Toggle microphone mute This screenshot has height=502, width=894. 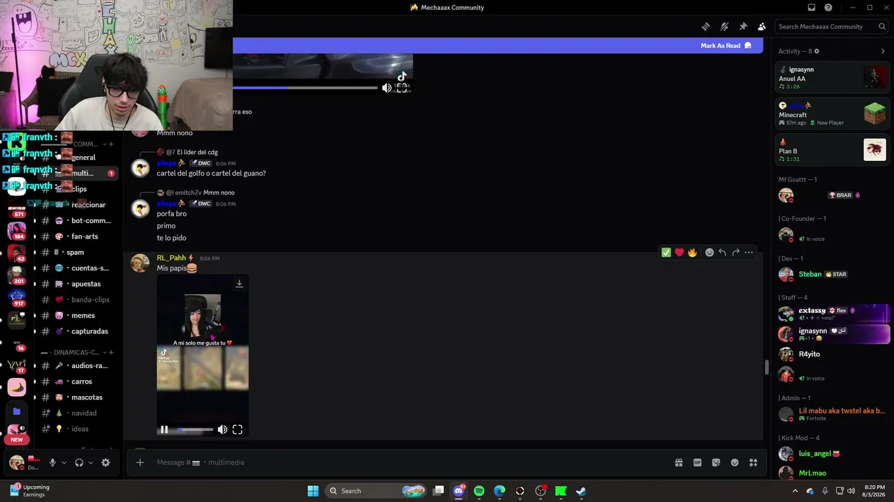pos(52,462)
